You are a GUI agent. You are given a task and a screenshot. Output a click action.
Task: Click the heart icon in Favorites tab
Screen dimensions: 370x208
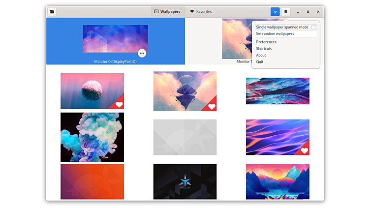coord(192,11)
